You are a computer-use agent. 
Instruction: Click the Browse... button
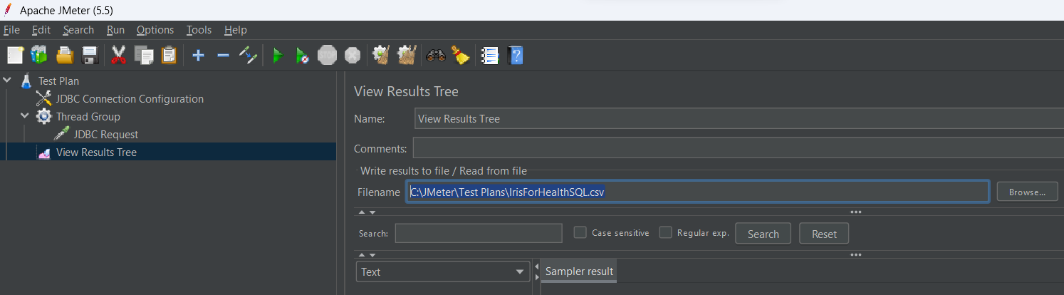(1027, 192)
